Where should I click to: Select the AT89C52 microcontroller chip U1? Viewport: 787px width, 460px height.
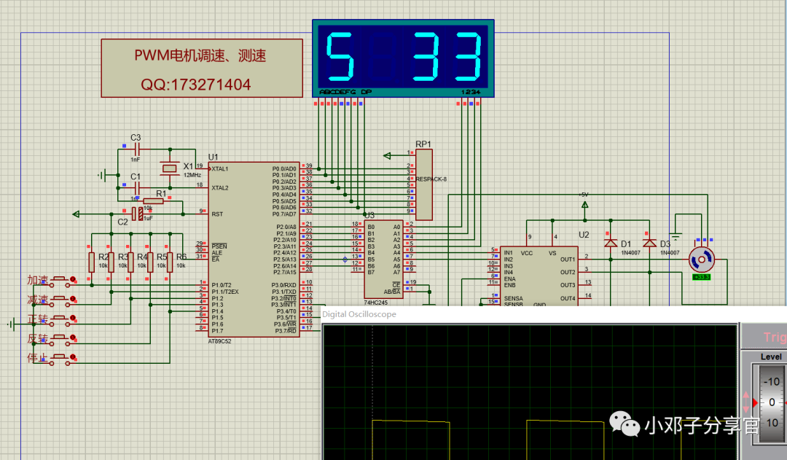[x=253, y=249]
